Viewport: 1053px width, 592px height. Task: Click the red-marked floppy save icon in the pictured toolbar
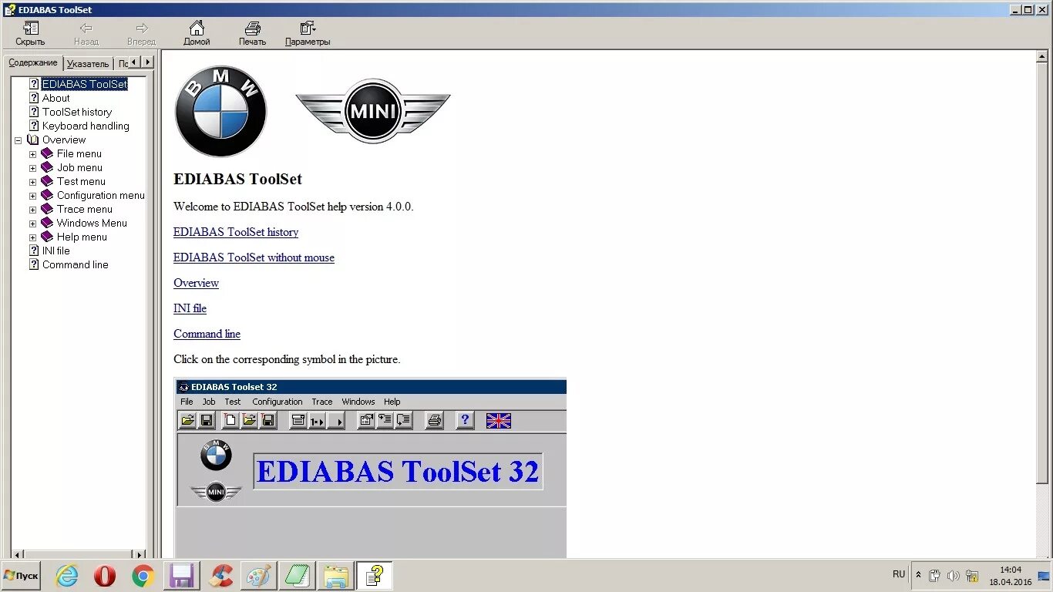tap(268, 420)
